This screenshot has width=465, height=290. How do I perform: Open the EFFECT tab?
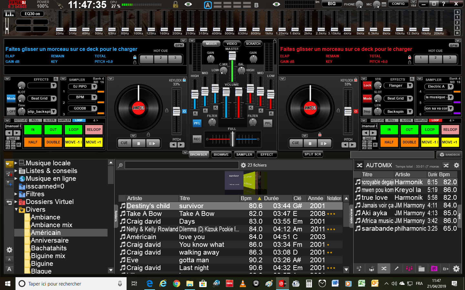click(x=267, y=155)
